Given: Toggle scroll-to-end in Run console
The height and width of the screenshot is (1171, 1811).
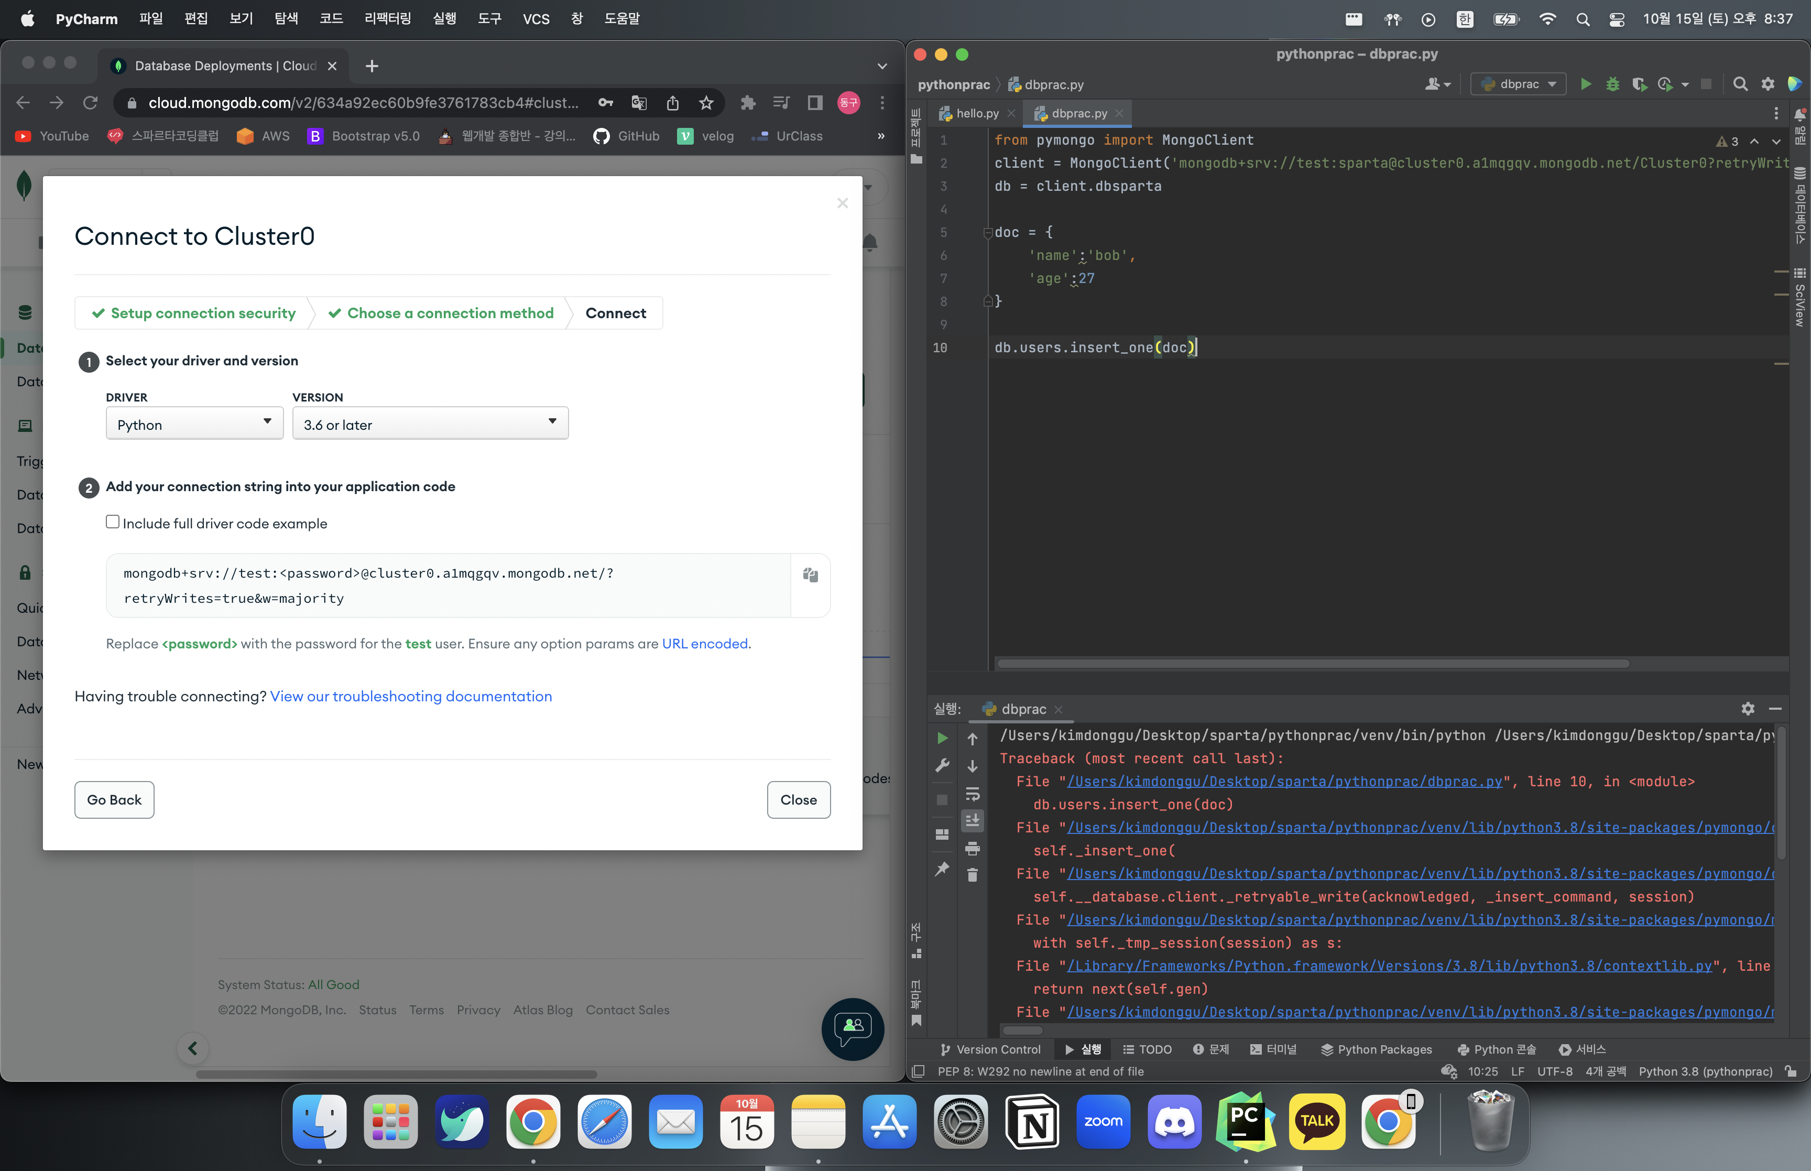Looking at the screenshot, I should [973, 820].
